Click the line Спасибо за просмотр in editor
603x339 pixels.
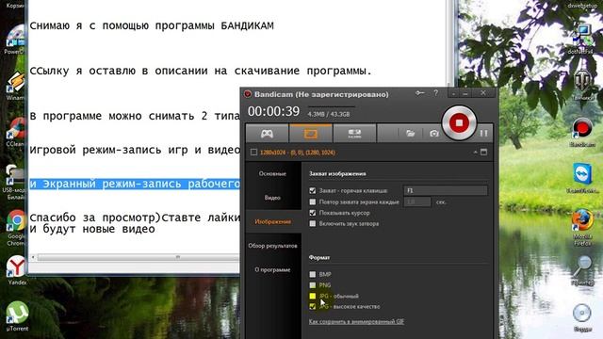click(x=135, y=218)
